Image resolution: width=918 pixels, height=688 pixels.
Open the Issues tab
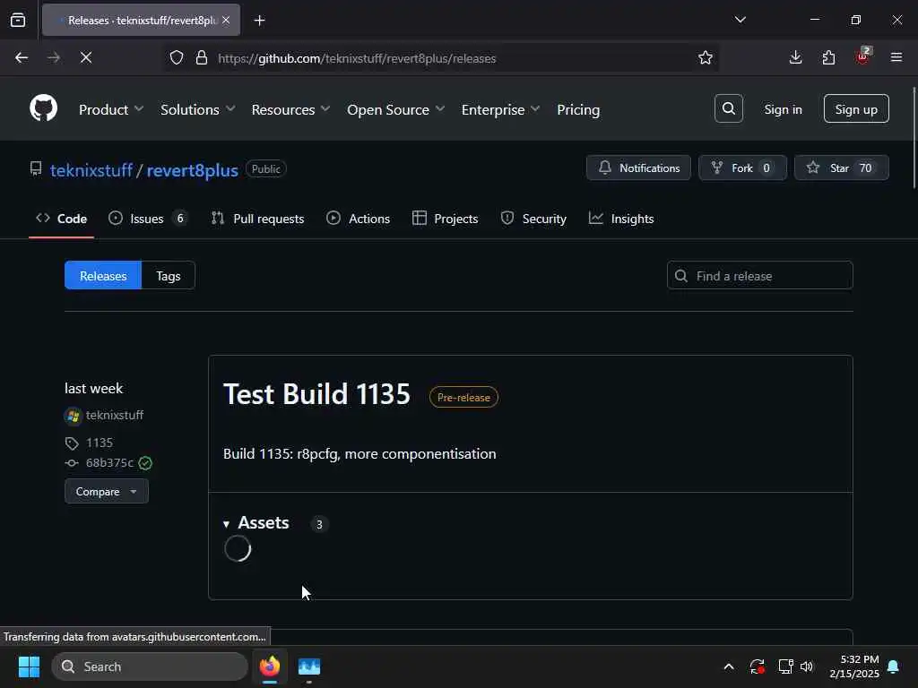pyautogui.click(x=148, y=219)
